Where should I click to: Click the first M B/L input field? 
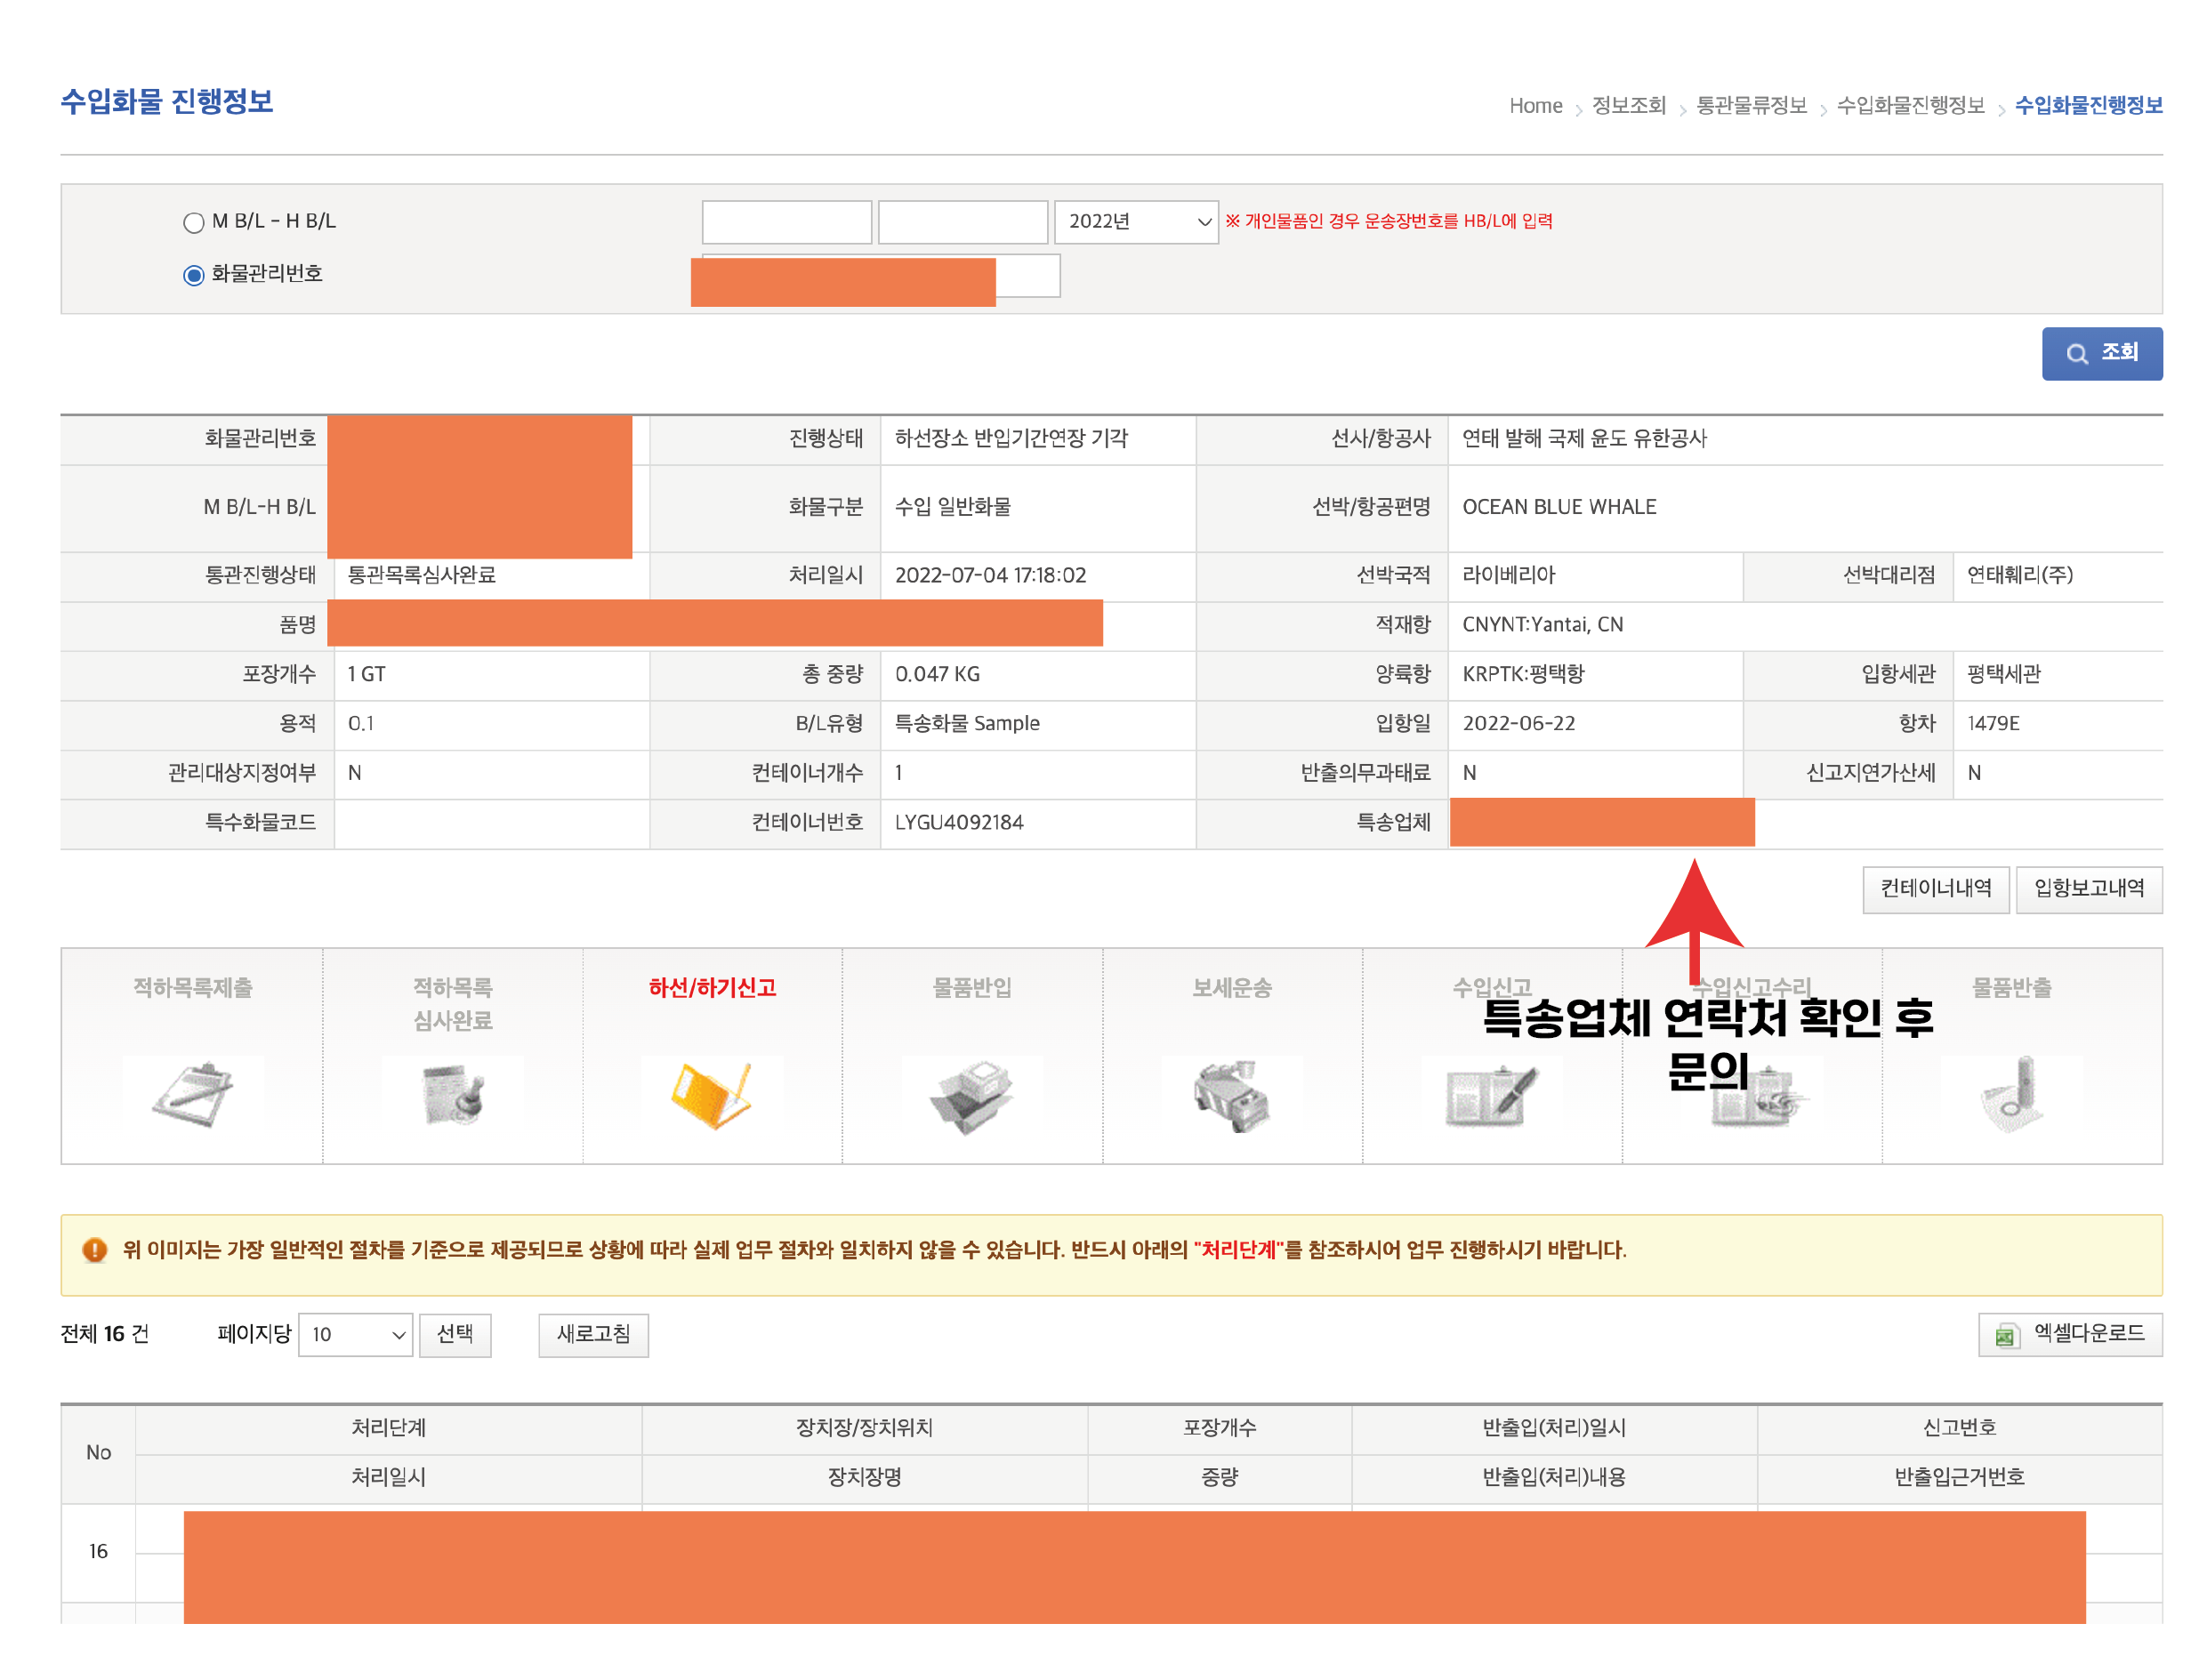pyautogui.click(x=786, y=222)
